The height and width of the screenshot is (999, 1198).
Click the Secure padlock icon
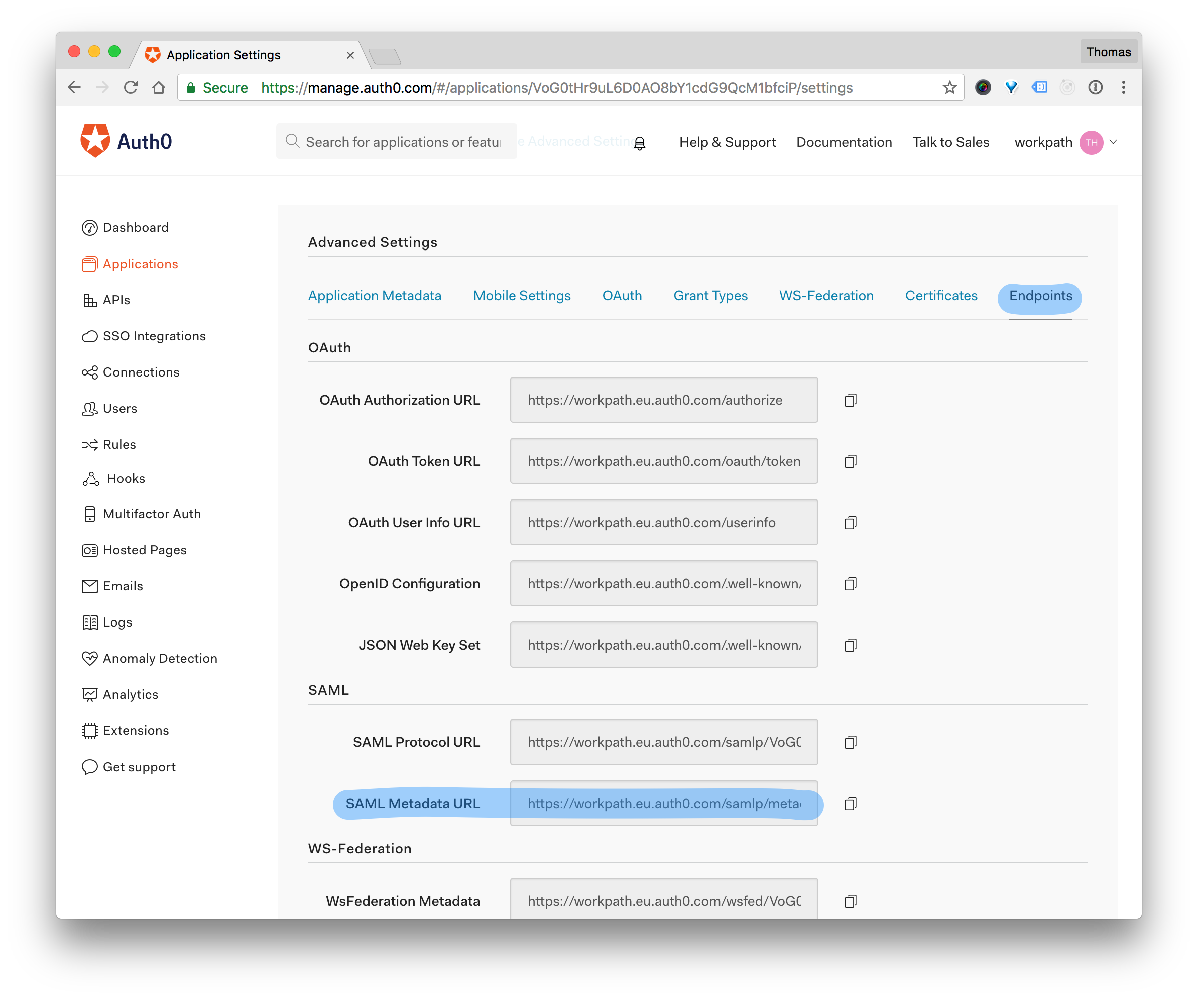pos(190,87)
